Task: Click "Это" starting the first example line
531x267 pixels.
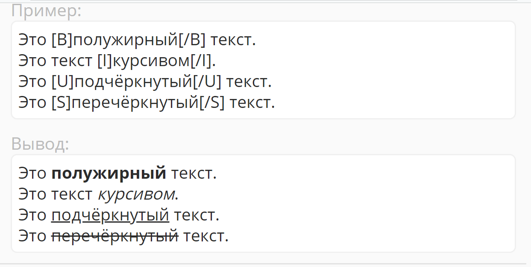Action: pyautogui.click(x=32, y=41)
